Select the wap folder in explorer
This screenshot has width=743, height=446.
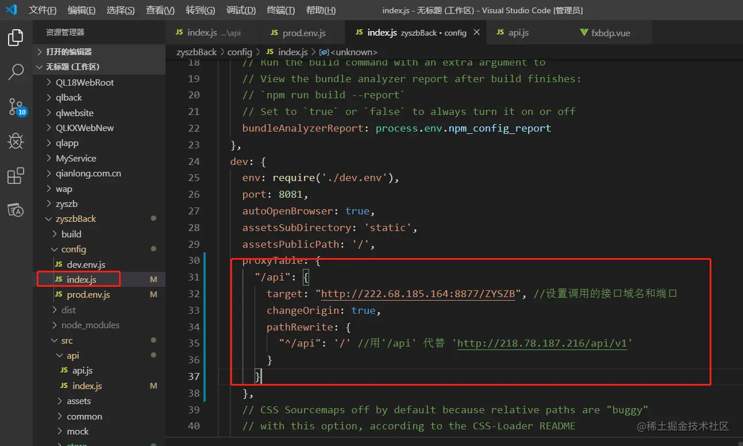tap(99, 189)
